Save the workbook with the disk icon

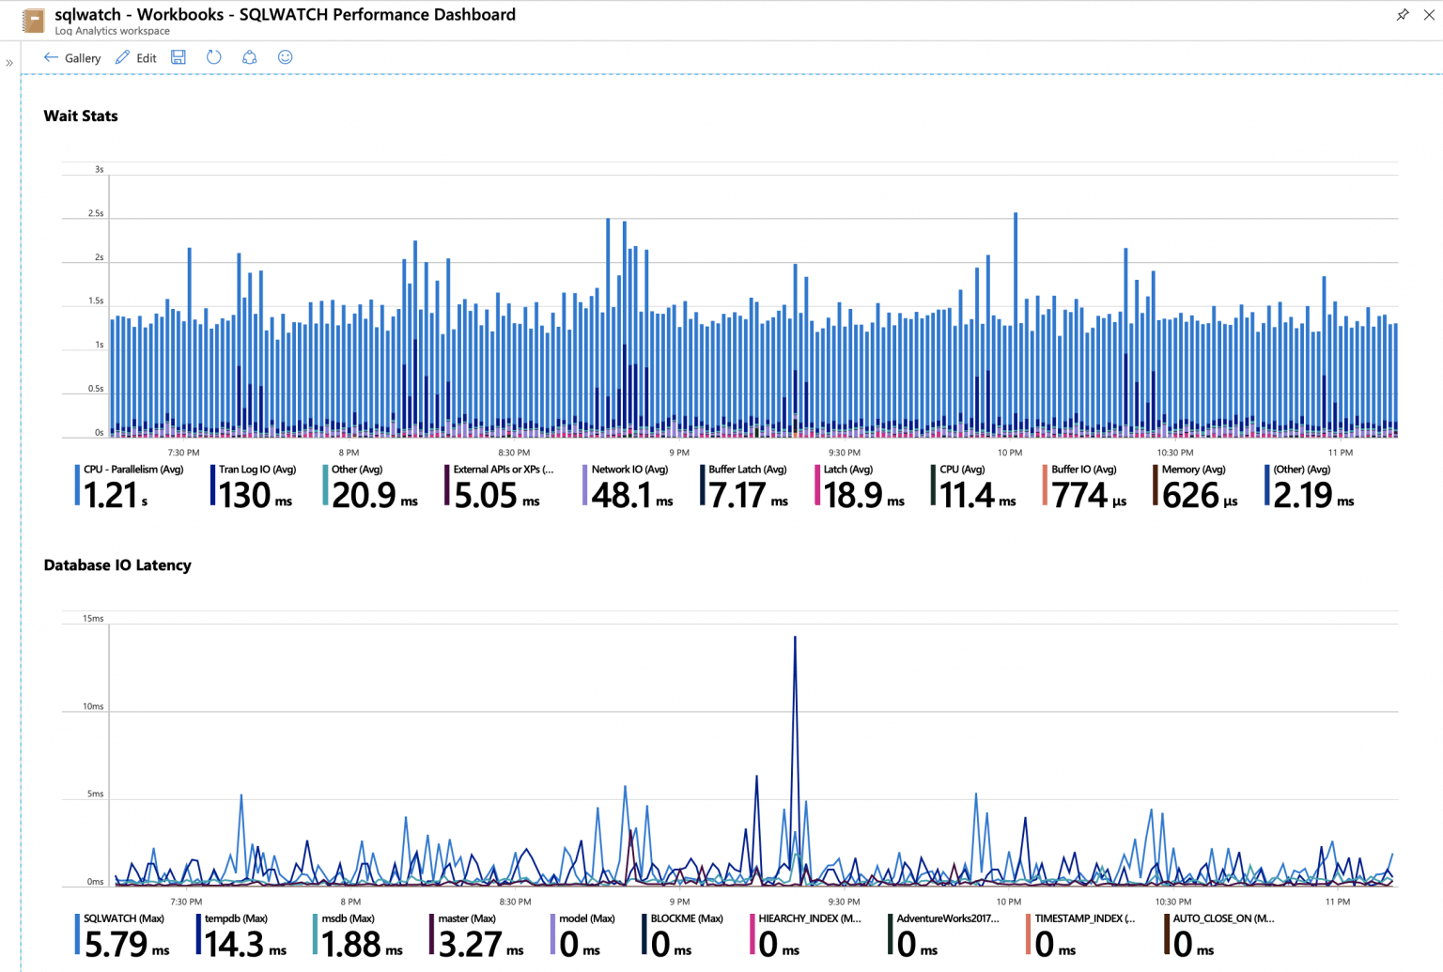click(x=178, y=57)
